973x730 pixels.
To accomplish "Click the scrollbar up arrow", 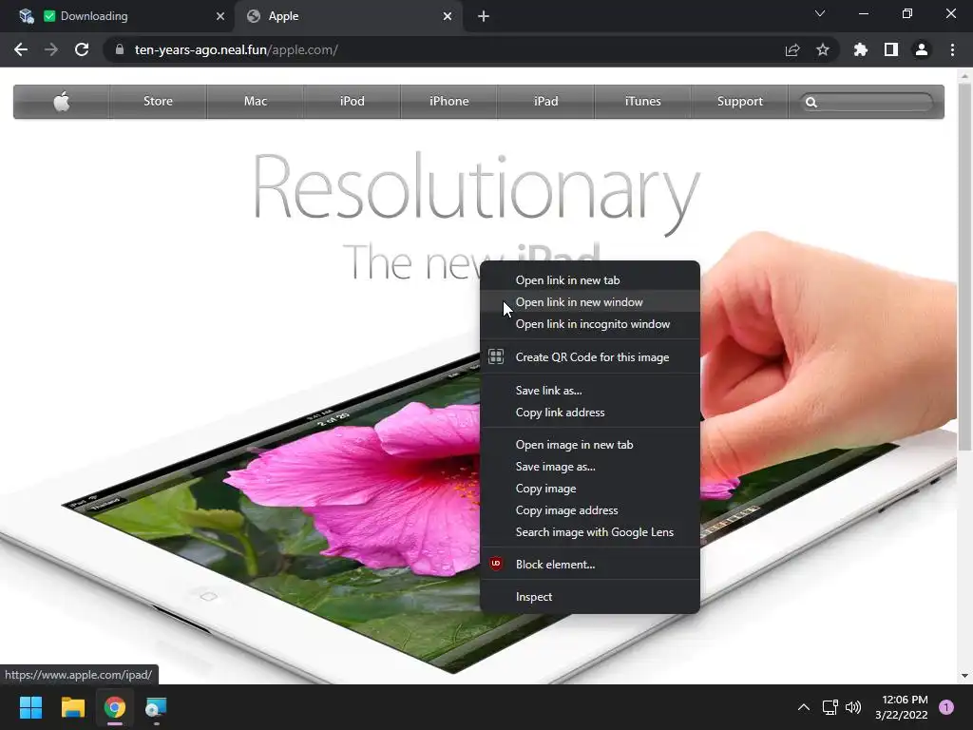I will pos(964,76).
